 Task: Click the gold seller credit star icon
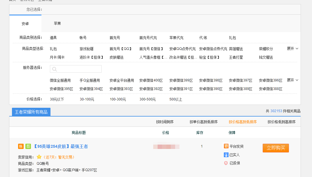[39, 157]
